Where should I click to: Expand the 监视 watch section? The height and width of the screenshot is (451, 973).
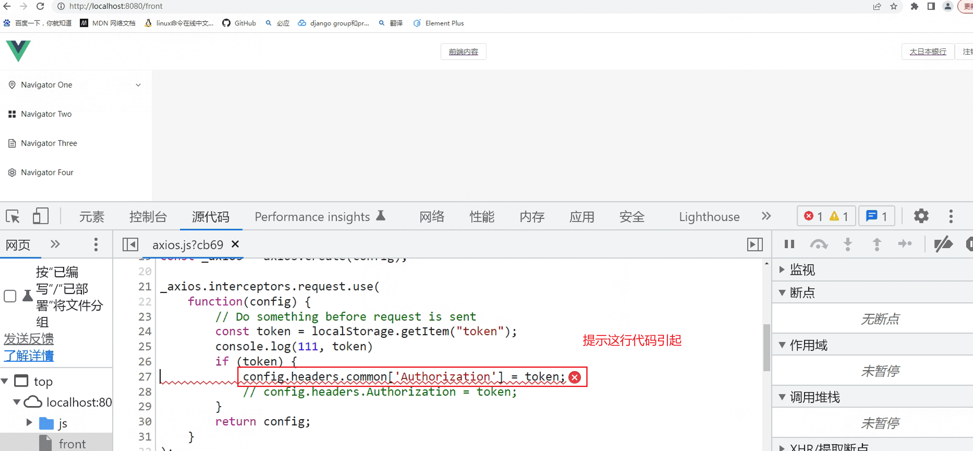[x=782, y=270]
